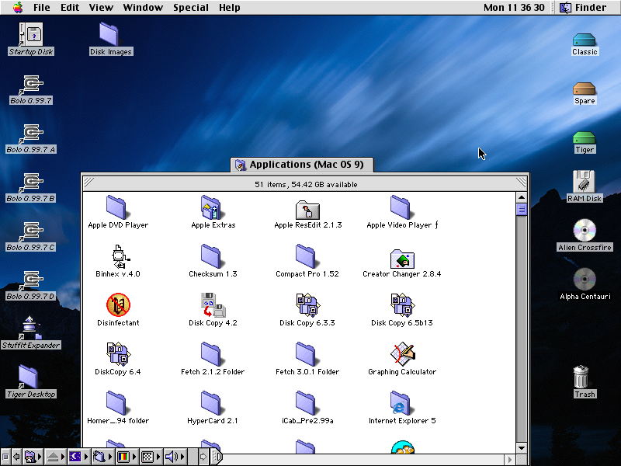621x466 pixels.
Task: Select the Disinfectant antivirus icon
Action: point(118,304)
